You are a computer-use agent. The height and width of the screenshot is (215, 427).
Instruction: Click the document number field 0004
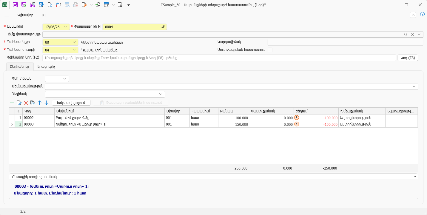[x=134, y=27]
